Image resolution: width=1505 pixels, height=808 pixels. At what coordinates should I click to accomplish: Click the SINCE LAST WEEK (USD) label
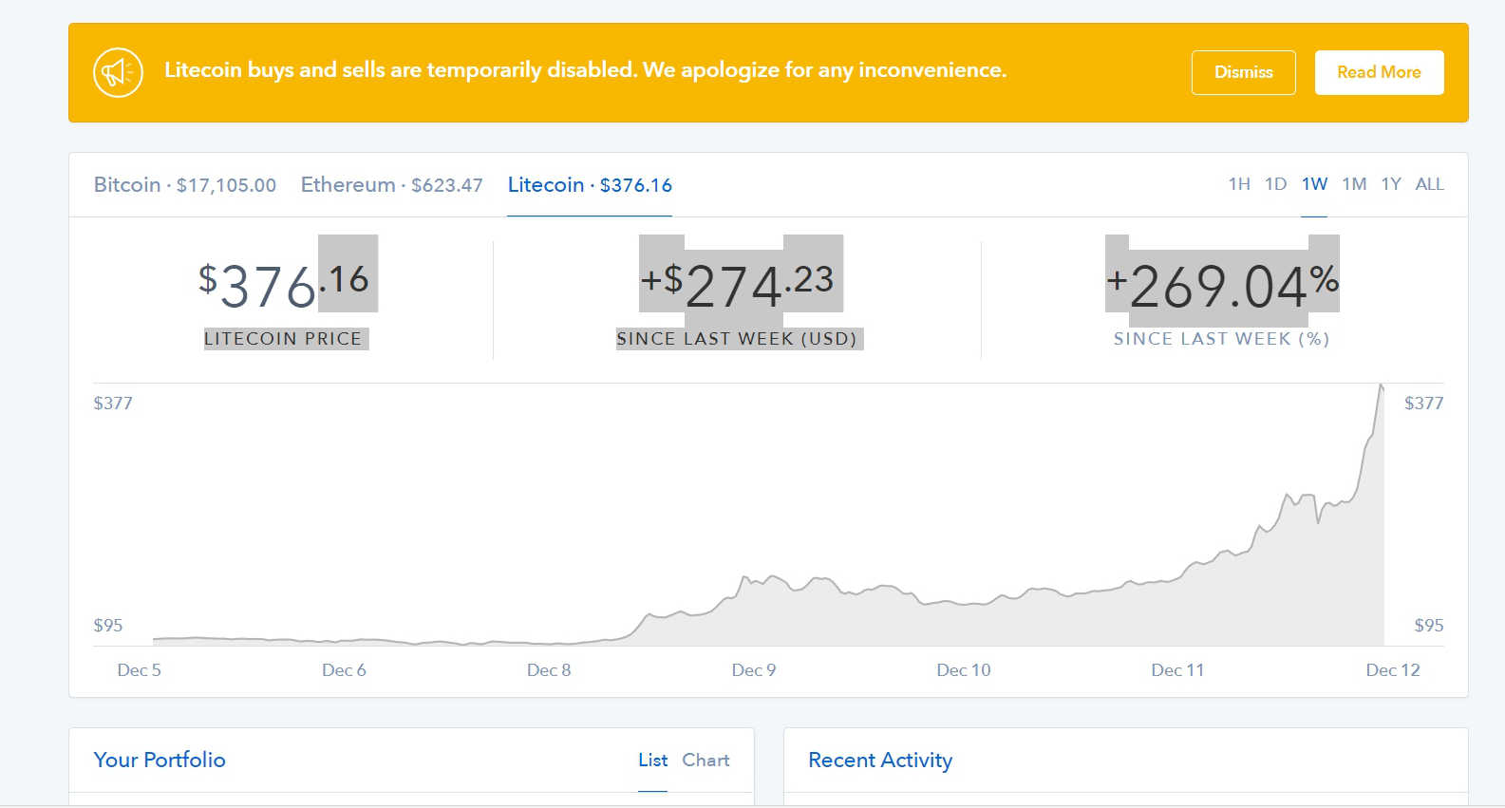[x=737, y=339]
